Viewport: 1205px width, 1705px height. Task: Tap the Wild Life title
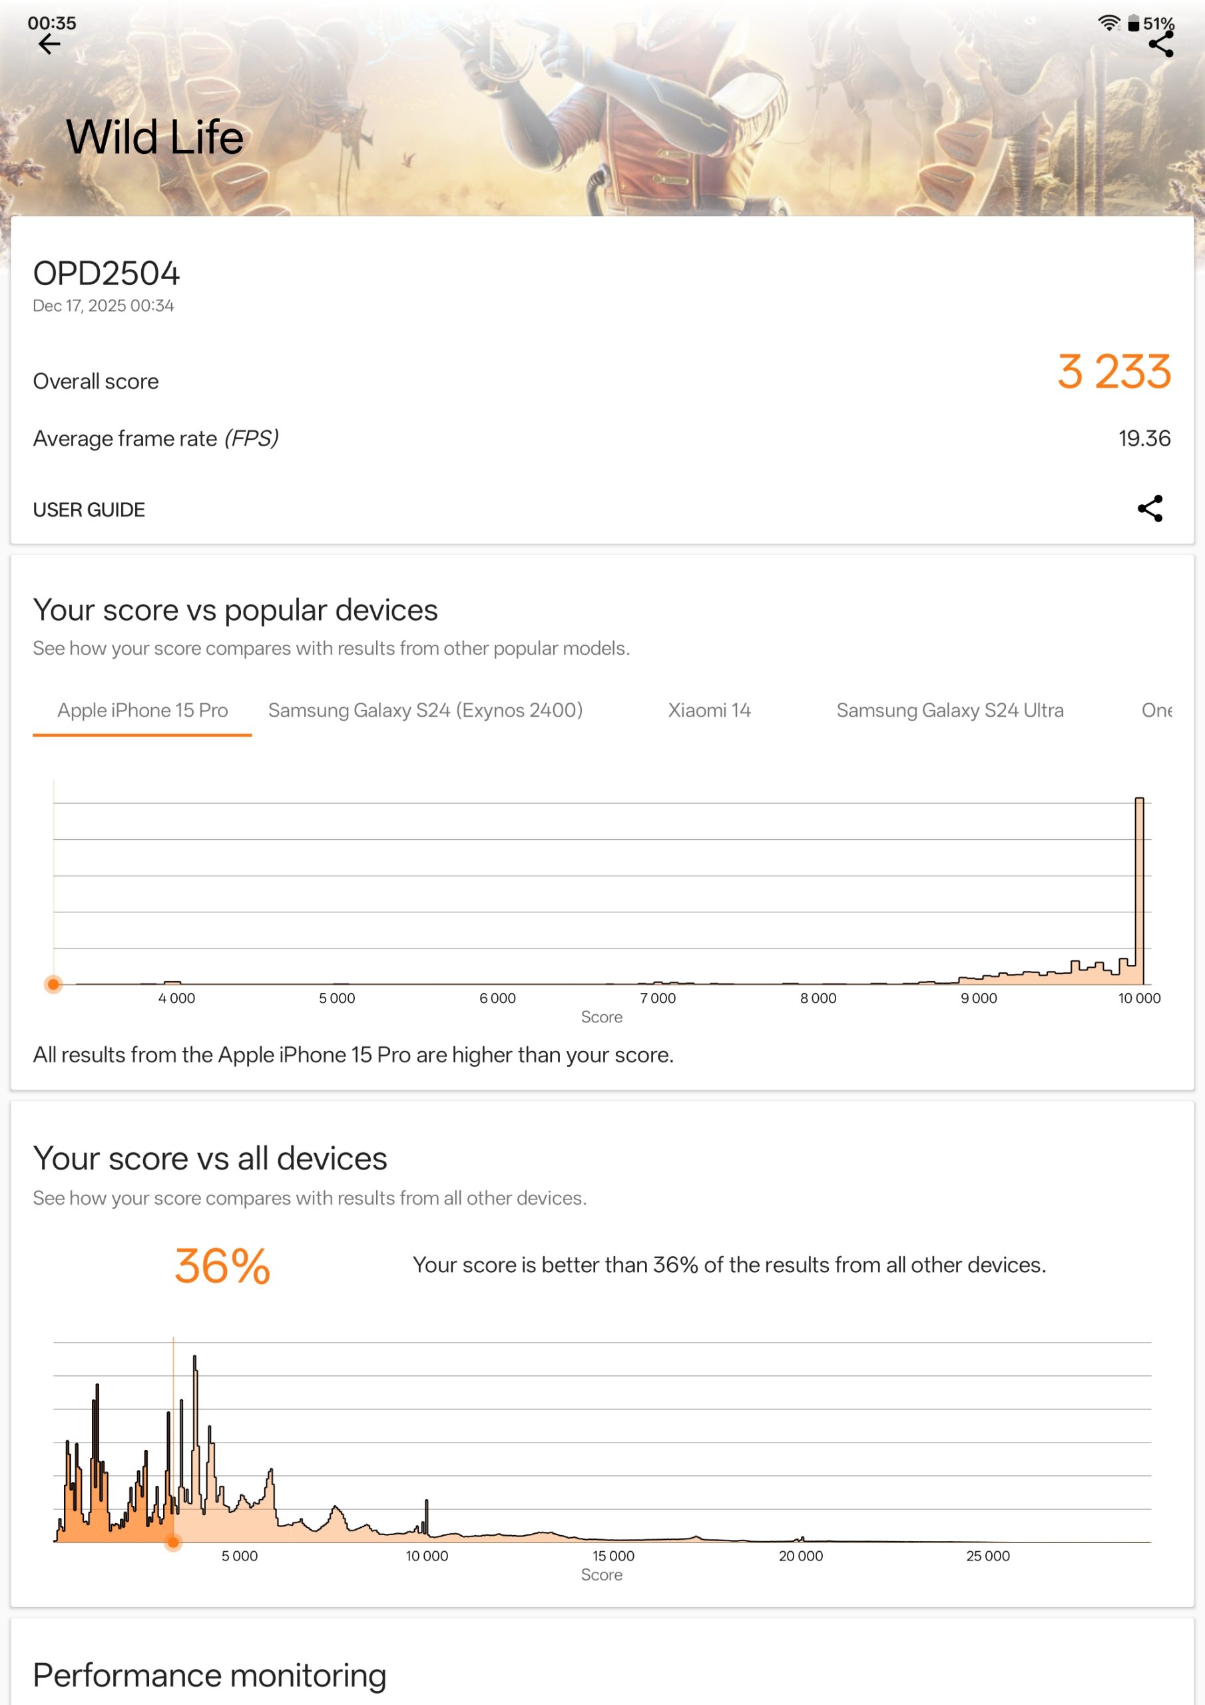[x=155, y=137]
